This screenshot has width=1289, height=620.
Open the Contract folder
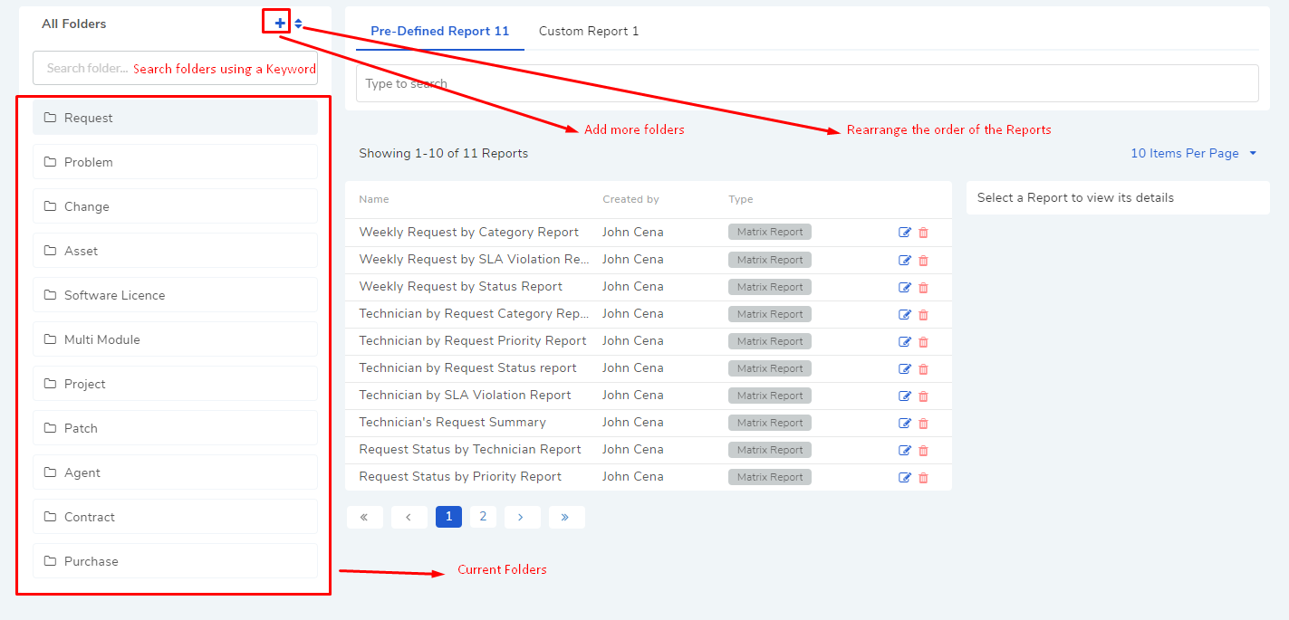175,517
